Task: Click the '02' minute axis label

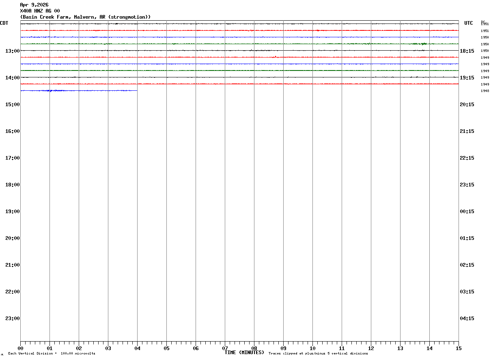Action: (79, 348)
